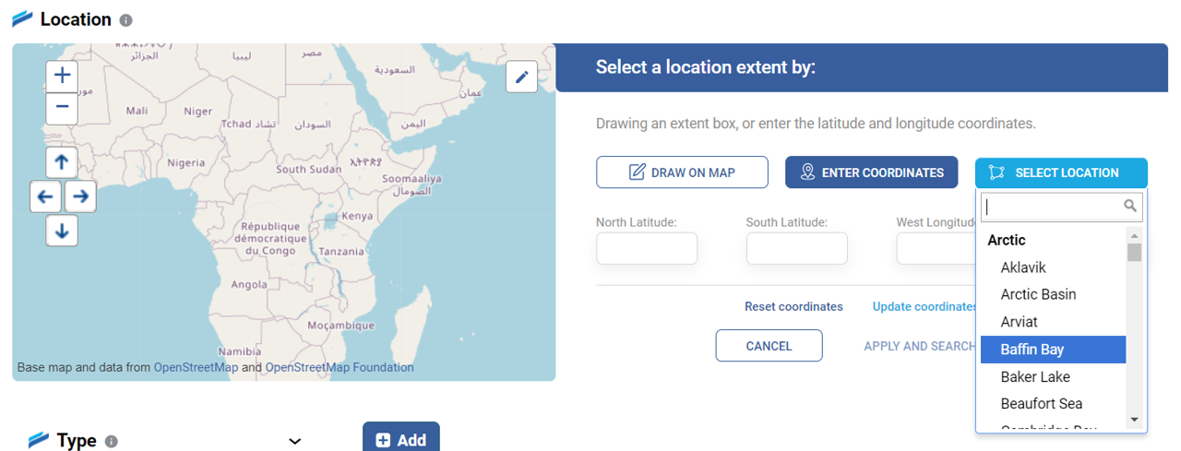Pan the map left
The height and width of the screenshot is (451, 1181).
point(46,196)
